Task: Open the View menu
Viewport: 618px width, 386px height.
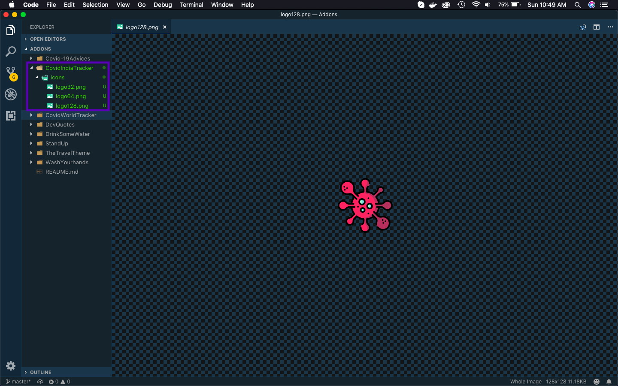Action: (x=123, y=5)
